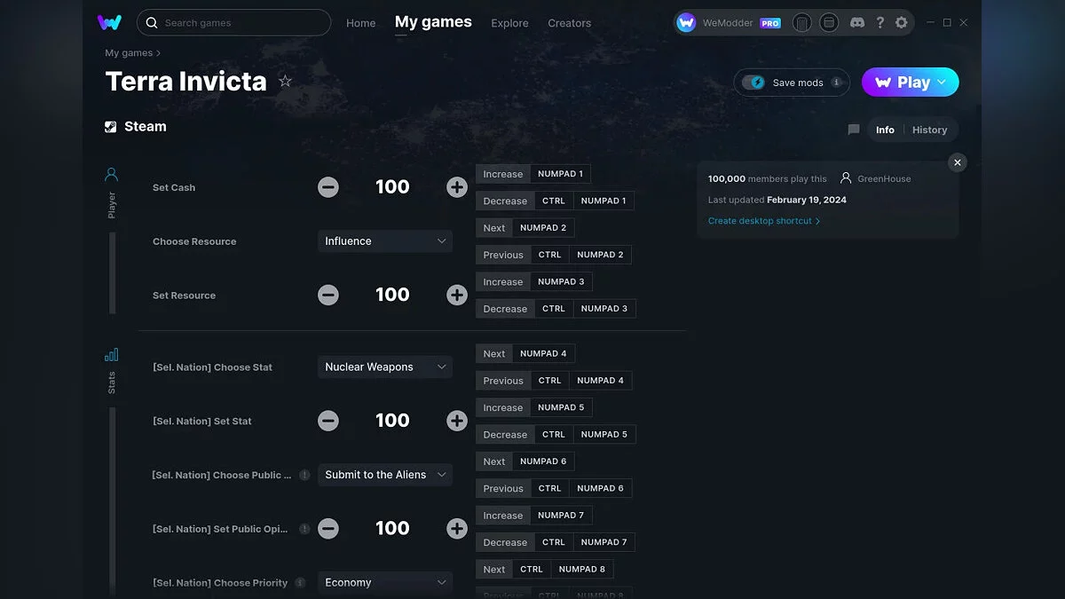
Task: Select the Stats category bar chart icon
Action: tap(112, 355)
